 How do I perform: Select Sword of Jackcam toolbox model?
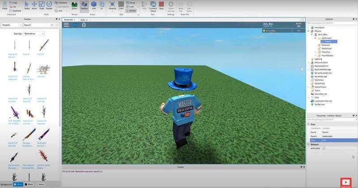point(14,71)
